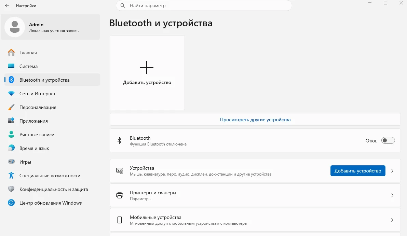Click the Специальные возможности accessibility icon
Screen dimensions: 407x236
11,175
